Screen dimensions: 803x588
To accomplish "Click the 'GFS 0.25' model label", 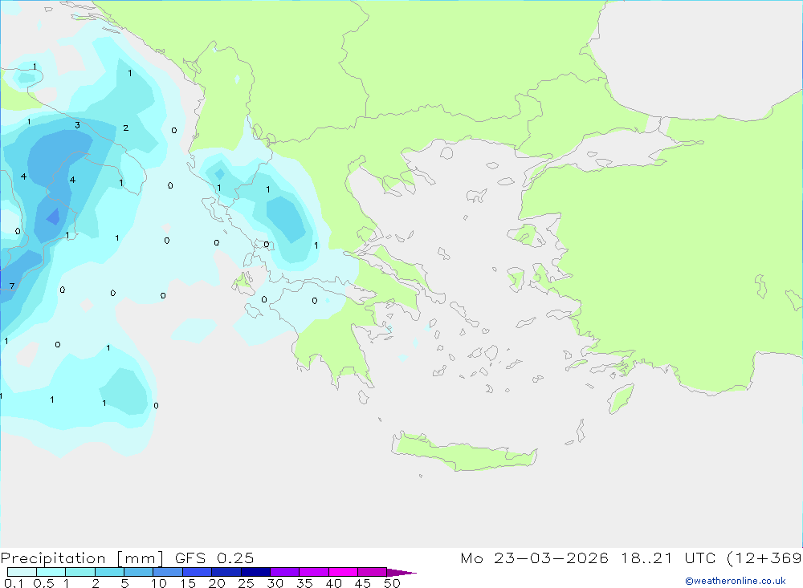I will (x=214, y=558).
